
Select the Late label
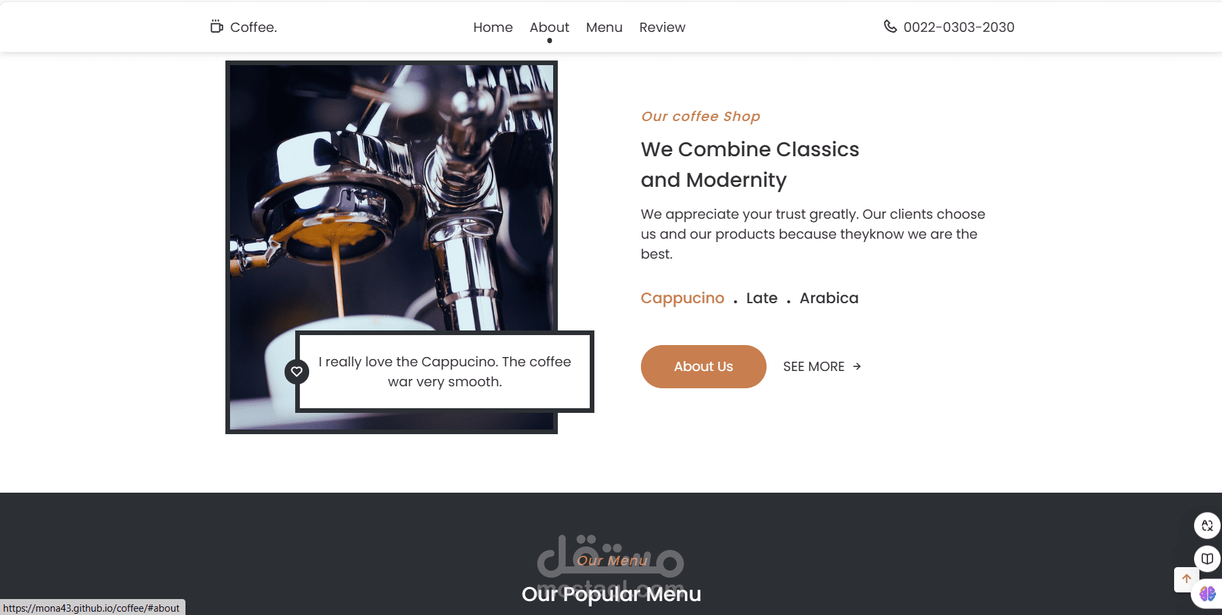click(x=762, y=298)
